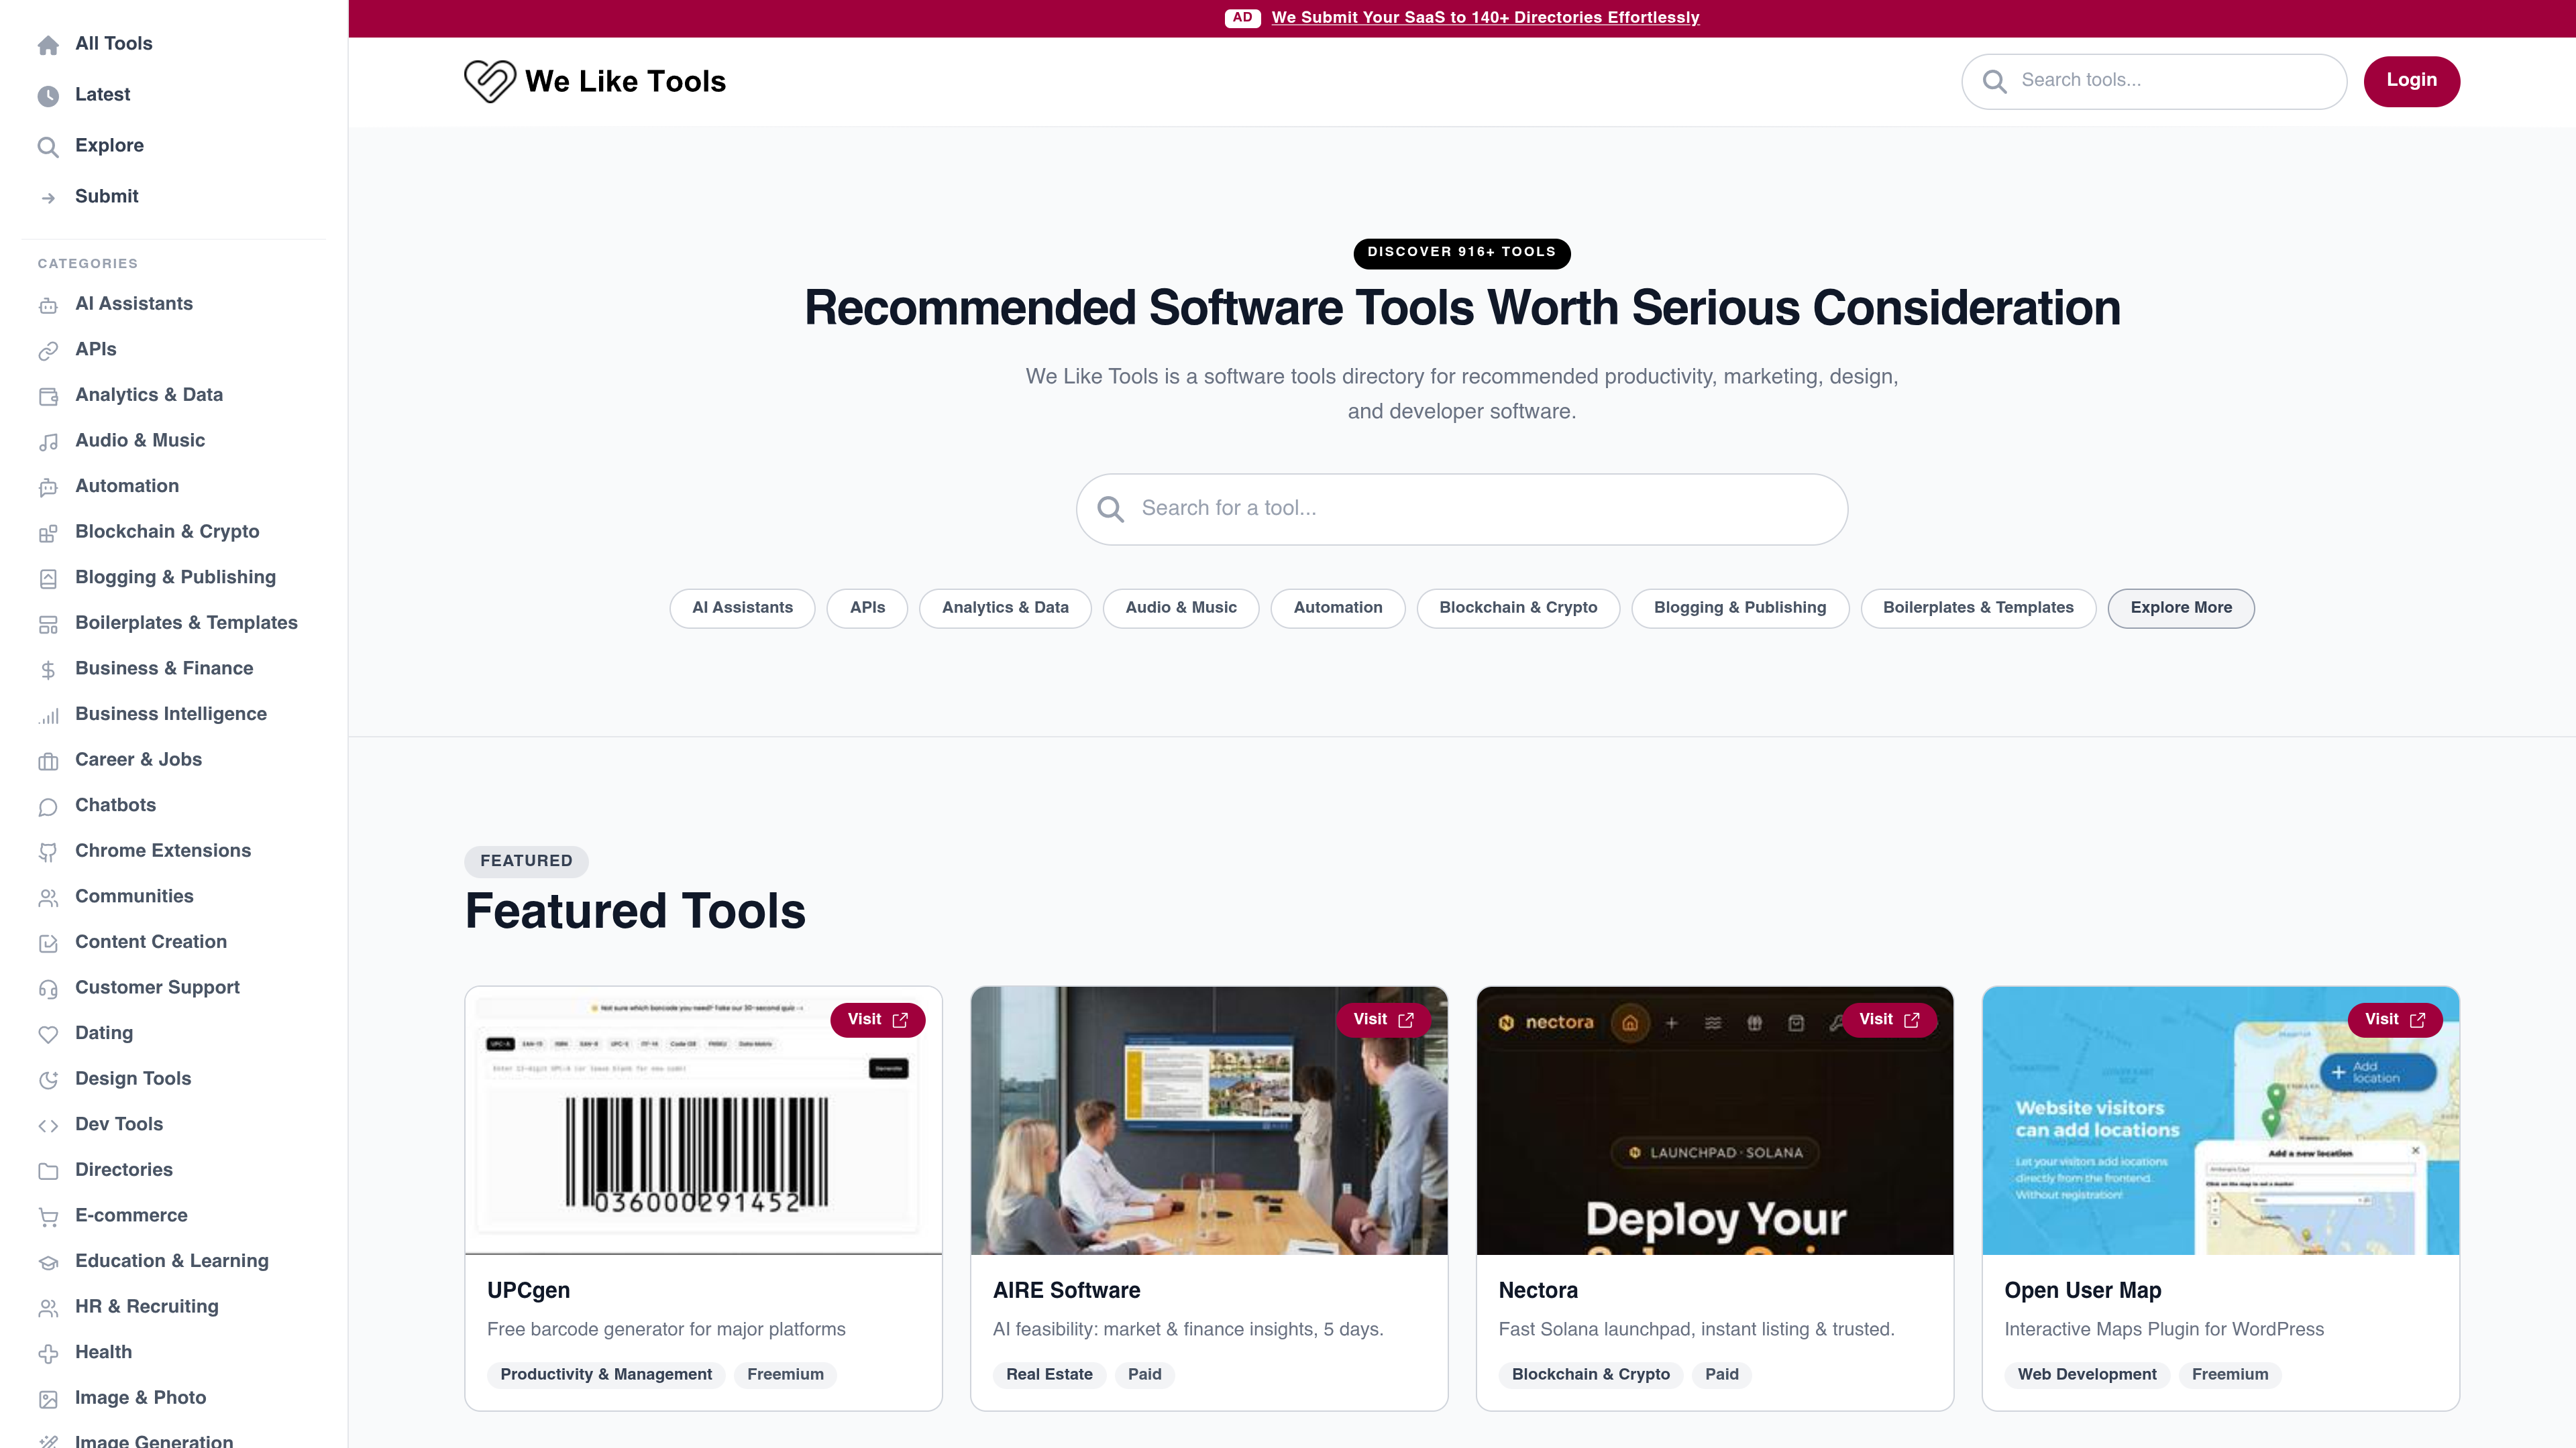Click the All Tools home icon
This screenshot has height=1448, width=2576.
[48, 45]
